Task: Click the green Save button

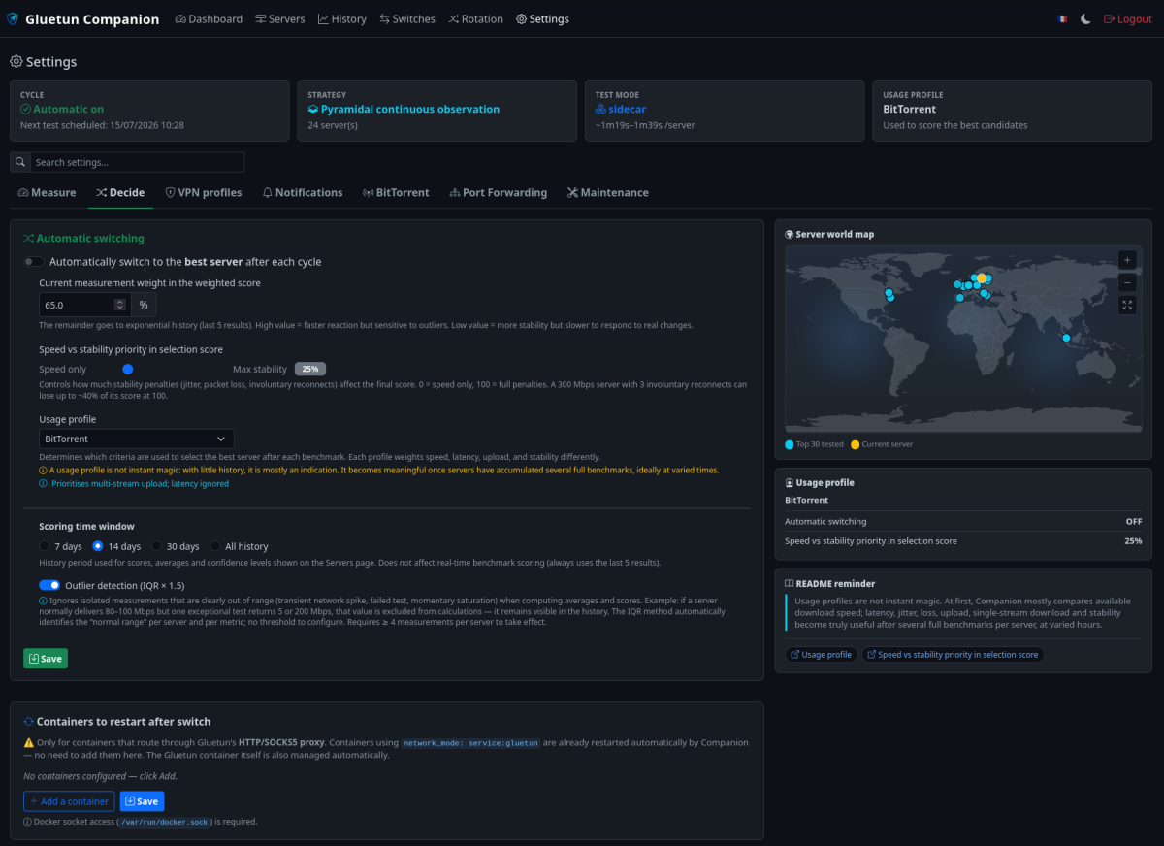Action: (x=46, y=659)
